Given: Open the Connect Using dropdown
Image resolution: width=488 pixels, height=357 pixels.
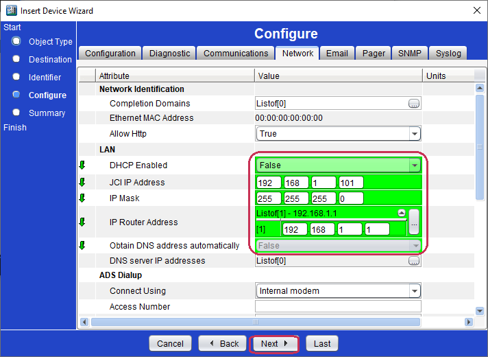Looking at the screenshot, I should pos(415,291).
